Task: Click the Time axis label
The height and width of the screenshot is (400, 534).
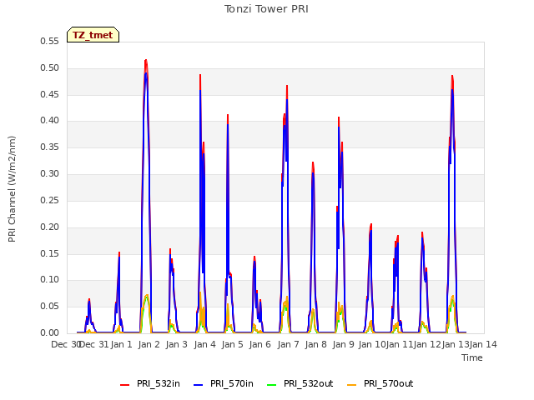Action: pos(472,357)
